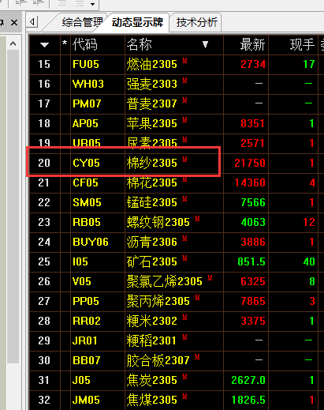Viewport: 324px width, 410px height.
Task: Click the tab scroll-left arrow button
Action: [32, 21]
